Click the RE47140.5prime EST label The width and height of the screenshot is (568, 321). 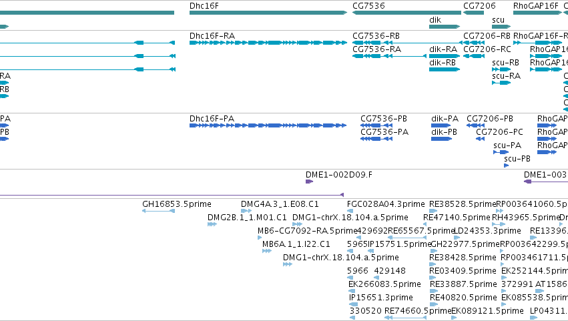457,218
